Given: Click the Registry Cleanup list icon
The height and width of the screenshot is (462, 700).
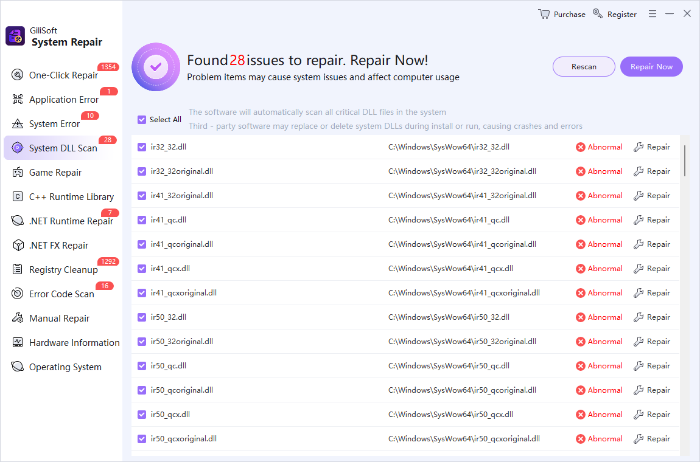Looking at the screenshot, I should point(18,269).
